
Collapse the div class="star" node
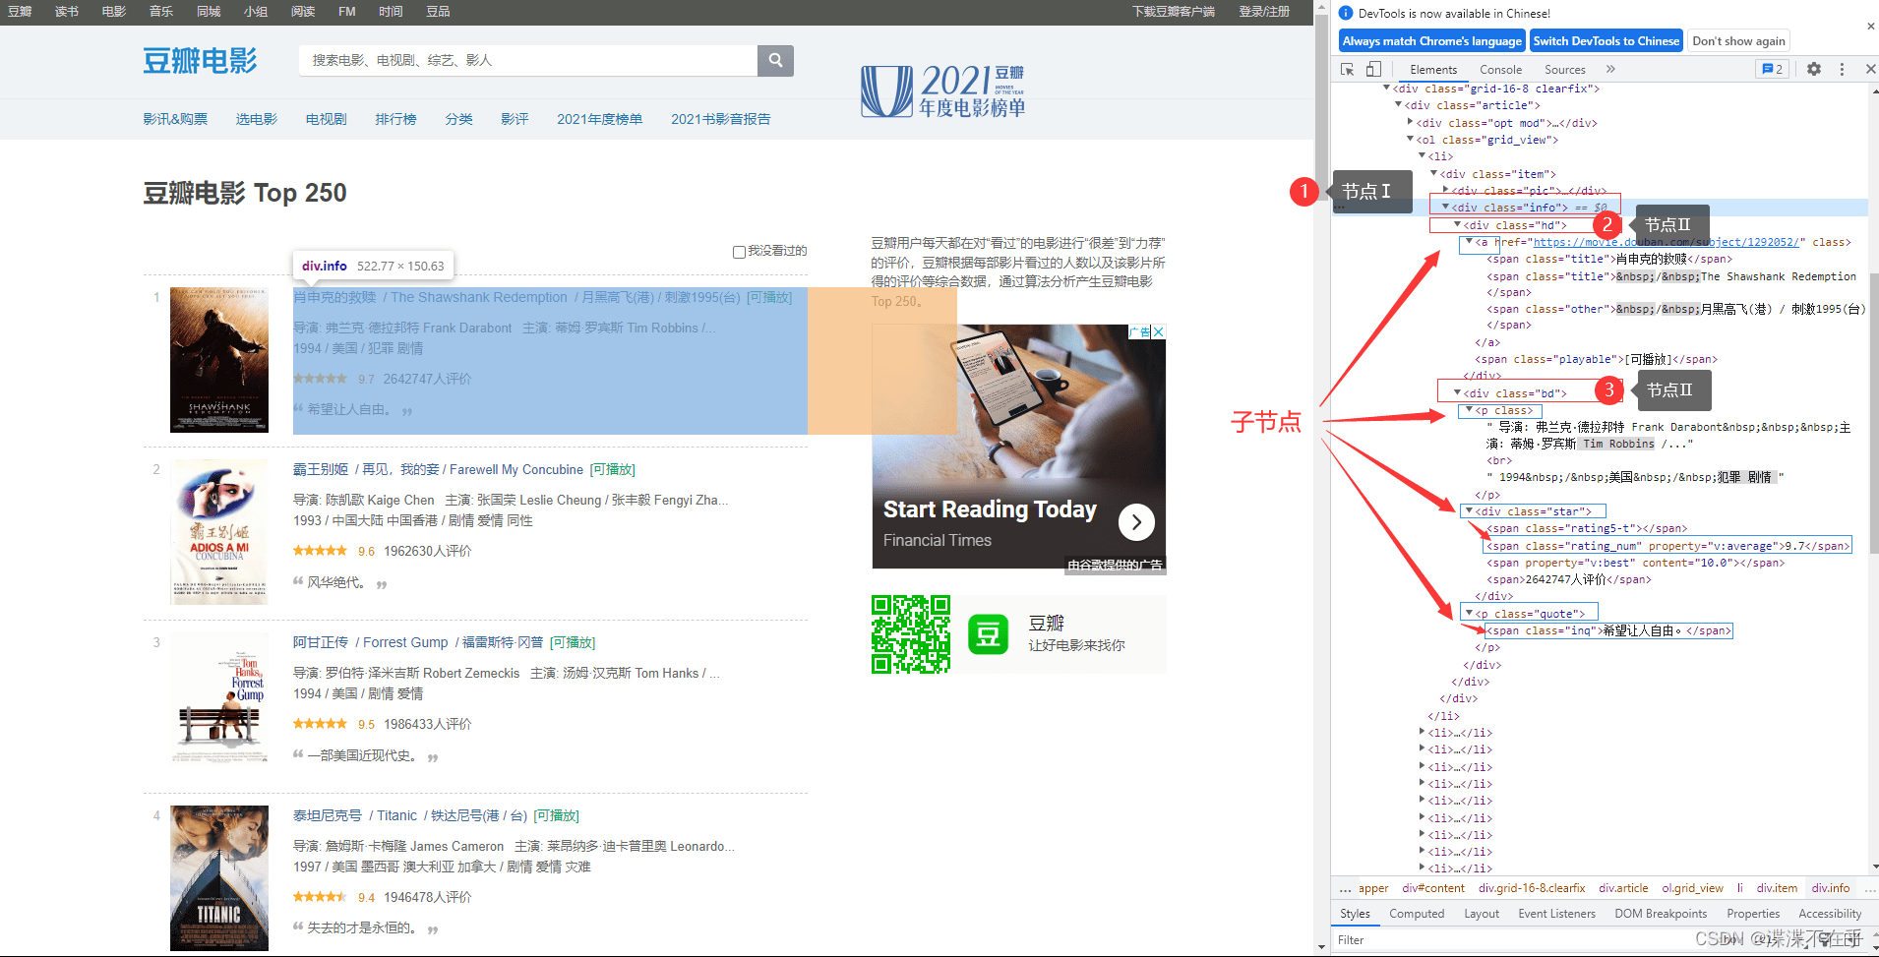point(1469,511)
